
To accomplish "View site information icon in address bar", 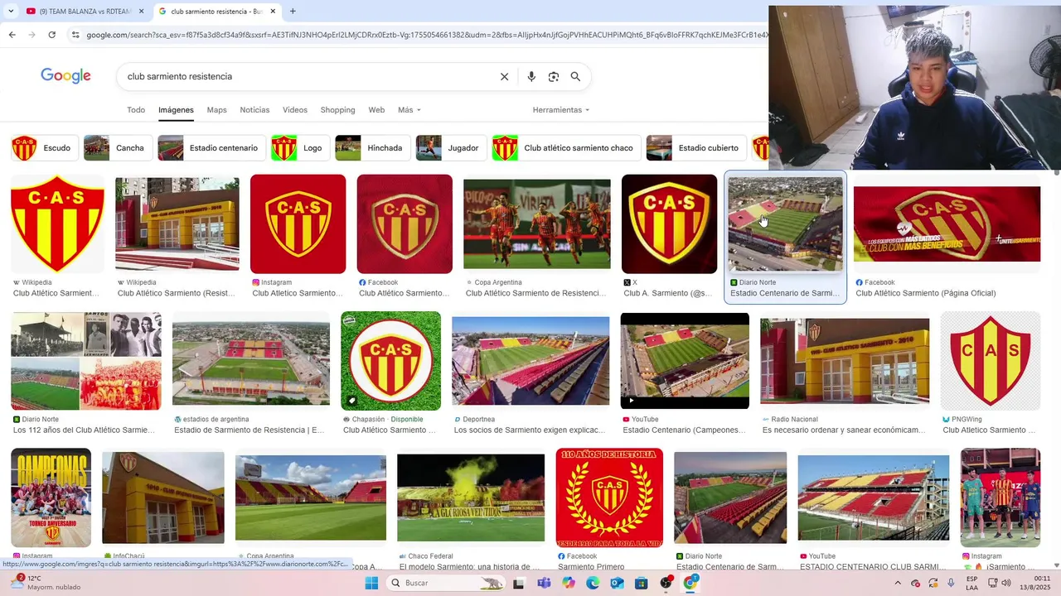I will [75, 35].
